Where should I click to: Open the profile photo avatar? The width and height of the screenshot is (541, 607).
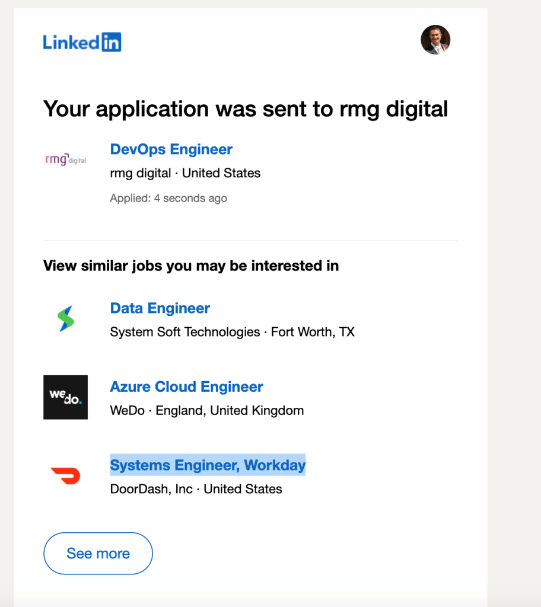tap(435, 40)
